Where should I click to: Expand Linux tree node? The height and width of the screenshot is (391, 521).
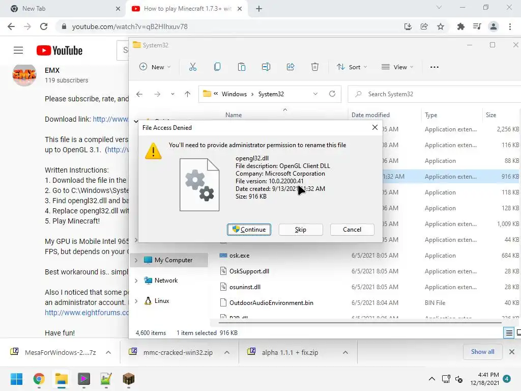pos(136,301)
